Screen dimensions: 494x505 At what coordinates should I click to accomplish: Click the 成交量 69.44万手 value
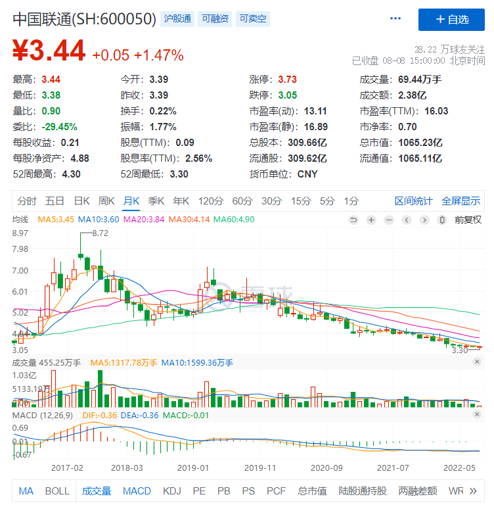point(420,79)
